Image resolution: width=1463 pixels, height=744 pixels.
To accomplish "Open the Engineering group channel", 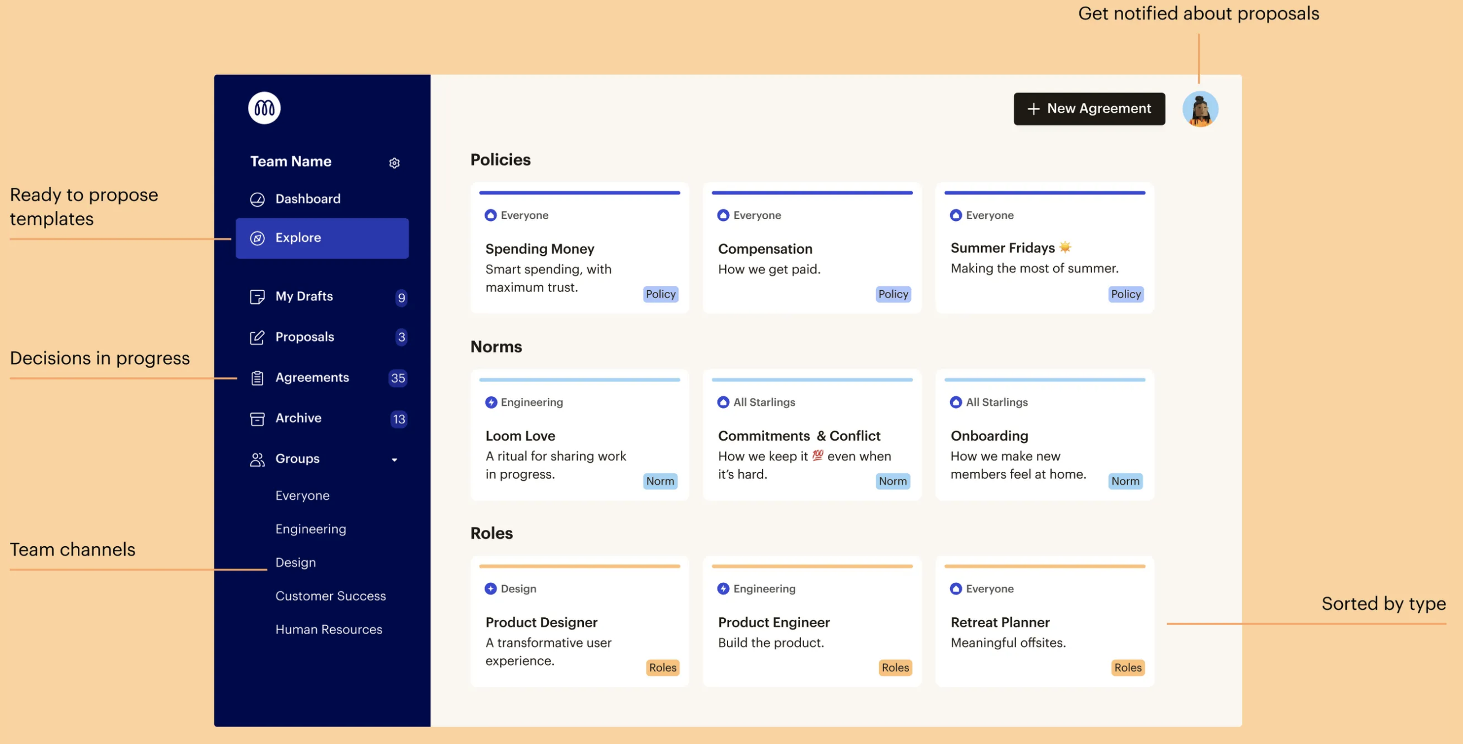I will 310,529.
